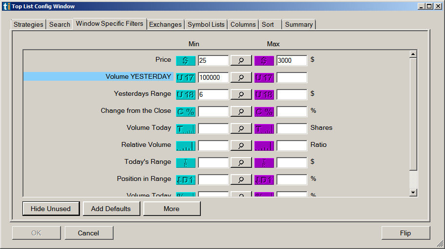Image resolution: width=445 pixels, height=249 pixels.
Task: Click Max Change from the Close field
Action: pos(292,111)
